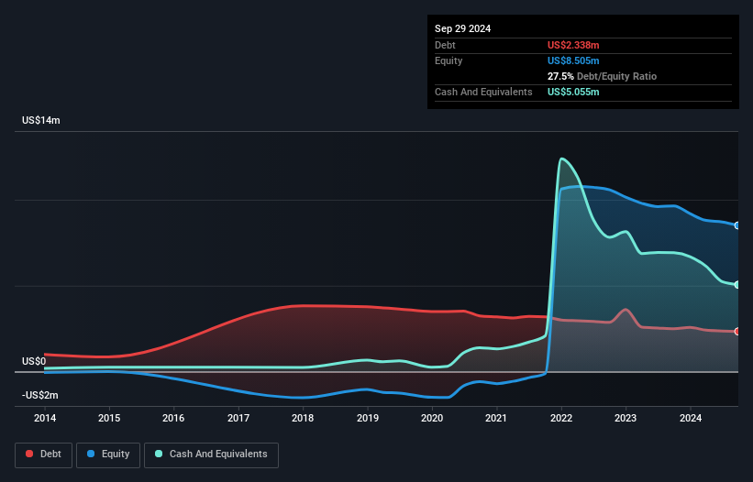
Task: Click the 2016 x-axis label
Action: 173,418
